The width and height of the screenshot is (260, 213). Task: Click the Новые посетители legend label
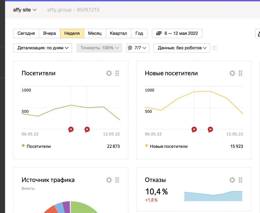(x=169, y=146)
